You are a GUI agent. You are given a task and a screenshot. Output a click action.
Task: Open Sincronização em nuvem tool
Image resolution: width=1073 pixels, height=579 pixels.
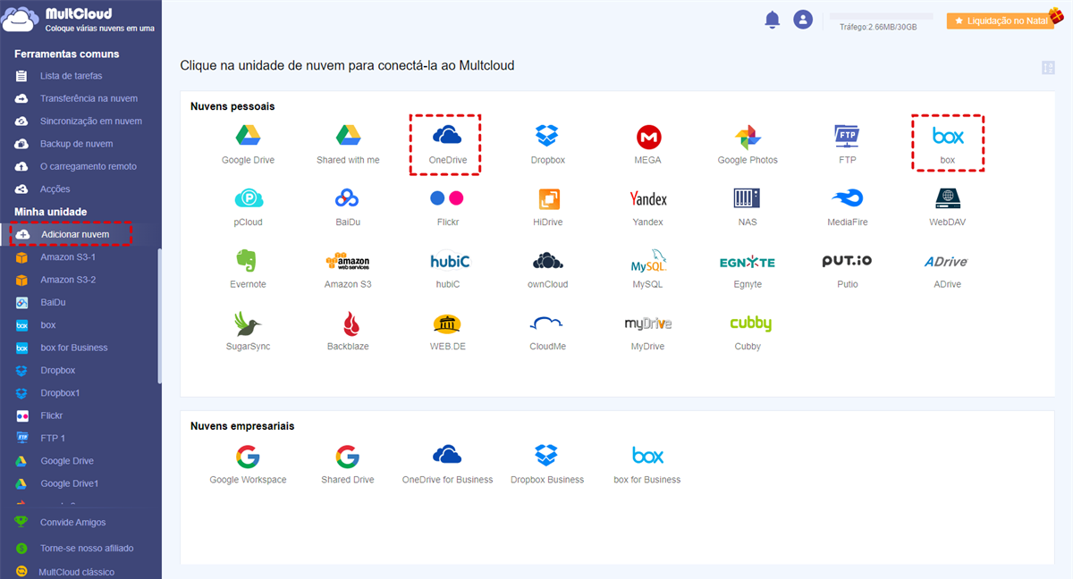click(x=90, y=121)
